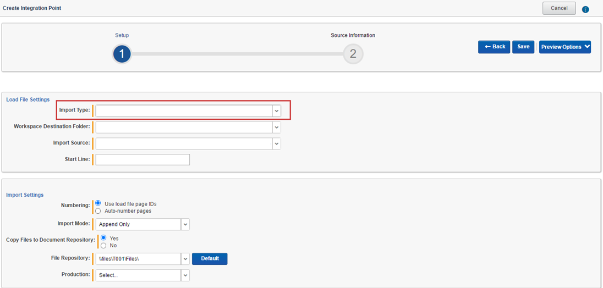Click the Setup step label

tap(122, 35)
